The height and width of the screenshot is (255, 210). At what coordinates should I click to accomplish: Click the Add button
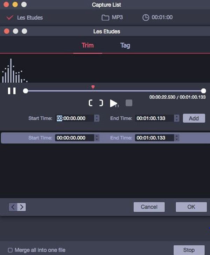point(194,118)
